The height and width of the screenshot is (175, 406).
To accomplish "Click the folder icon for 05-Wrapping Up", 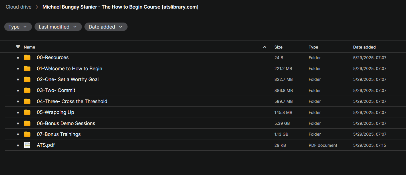I will coord(27,112).
